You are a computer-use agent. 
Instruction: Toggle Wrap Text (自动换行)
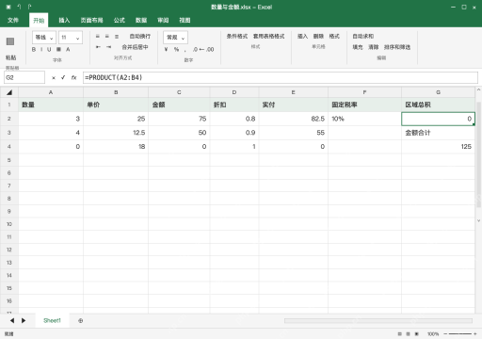click(x=140, y=37)
